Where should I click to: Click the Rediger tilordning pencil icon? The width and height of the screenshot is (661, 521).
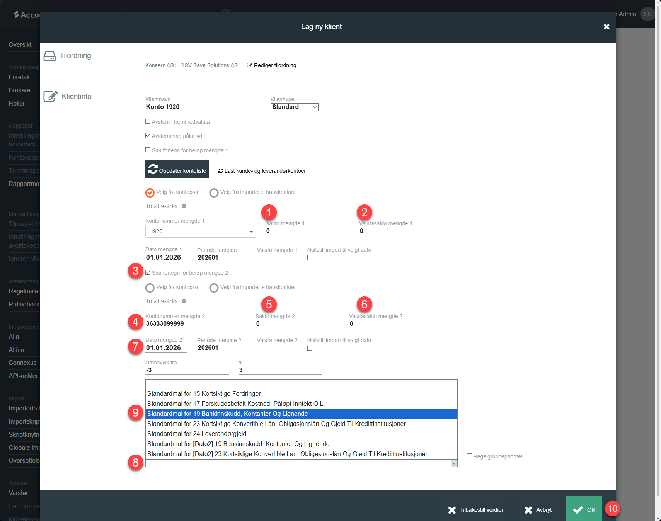click(x=249, y=65)
